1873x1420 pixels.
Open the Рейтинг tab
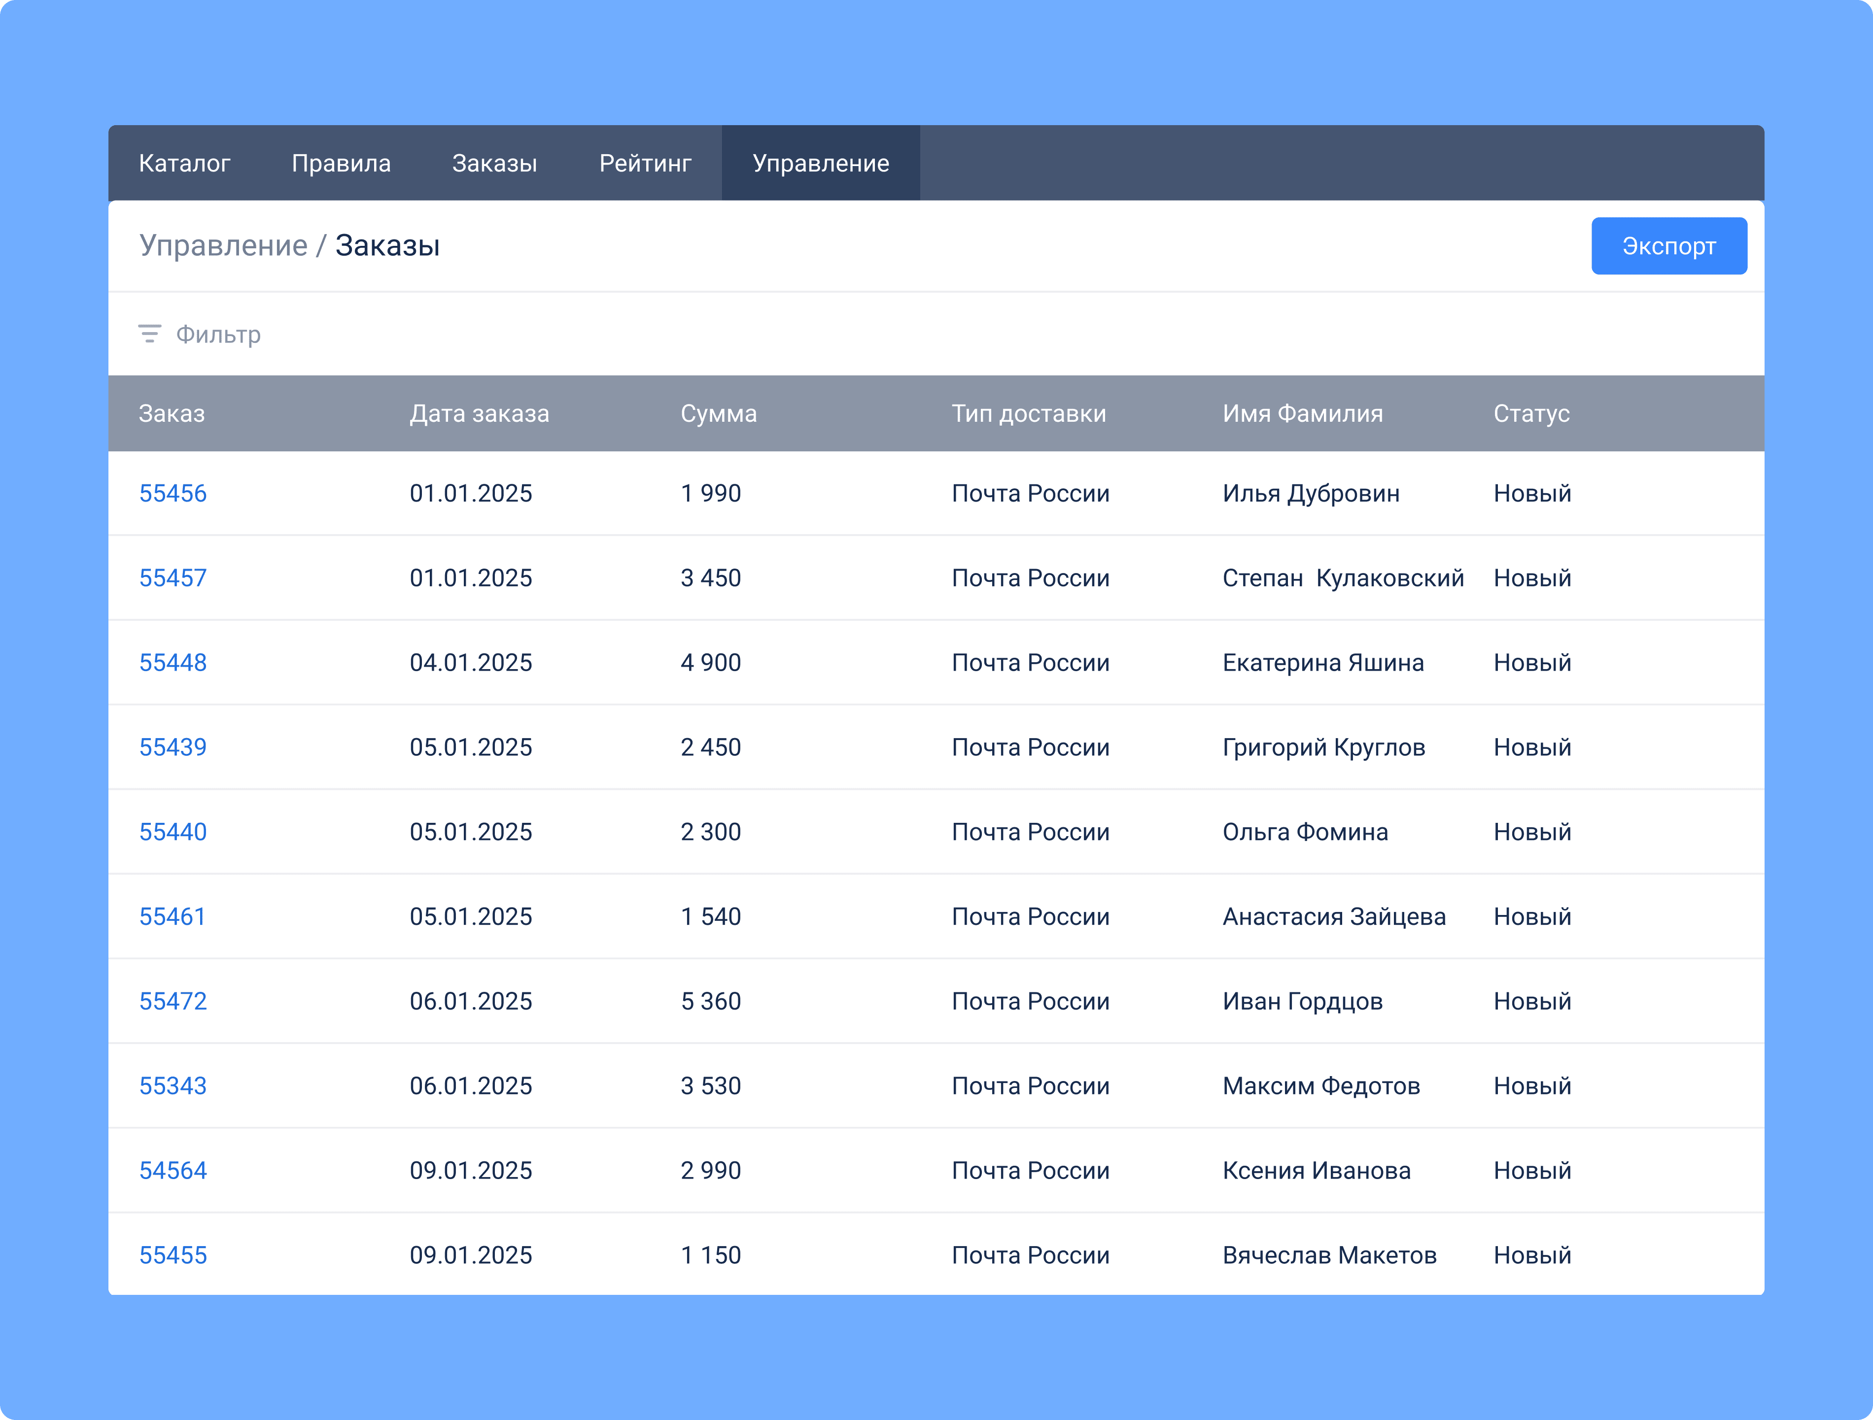[645, 163]
